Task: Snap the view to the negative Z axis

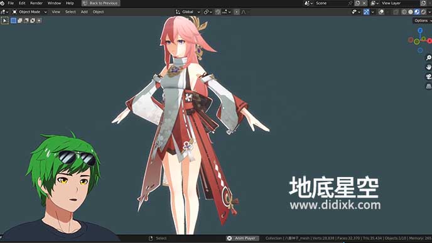Action: (420, 50)
